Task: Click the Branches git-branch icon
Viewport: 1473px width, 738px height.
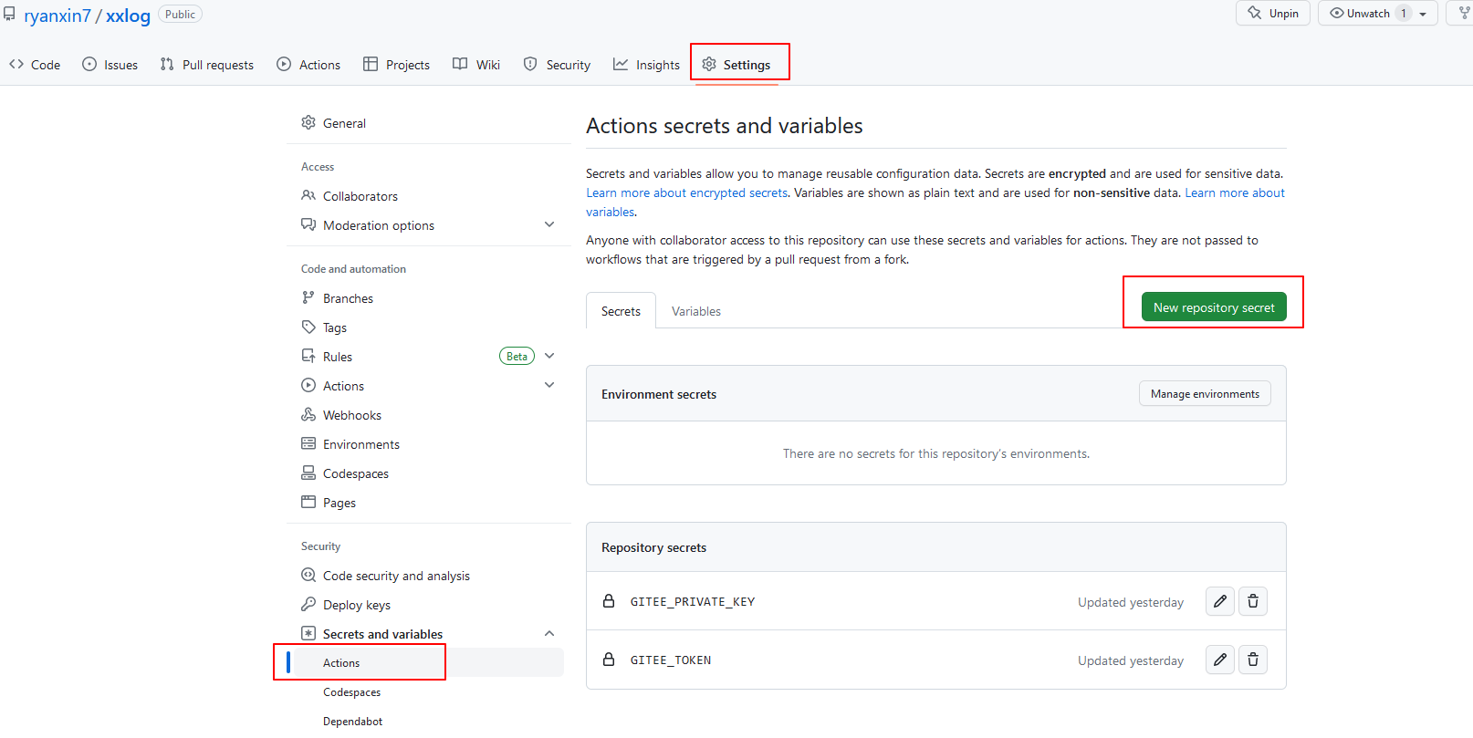Action: [308, 297]
